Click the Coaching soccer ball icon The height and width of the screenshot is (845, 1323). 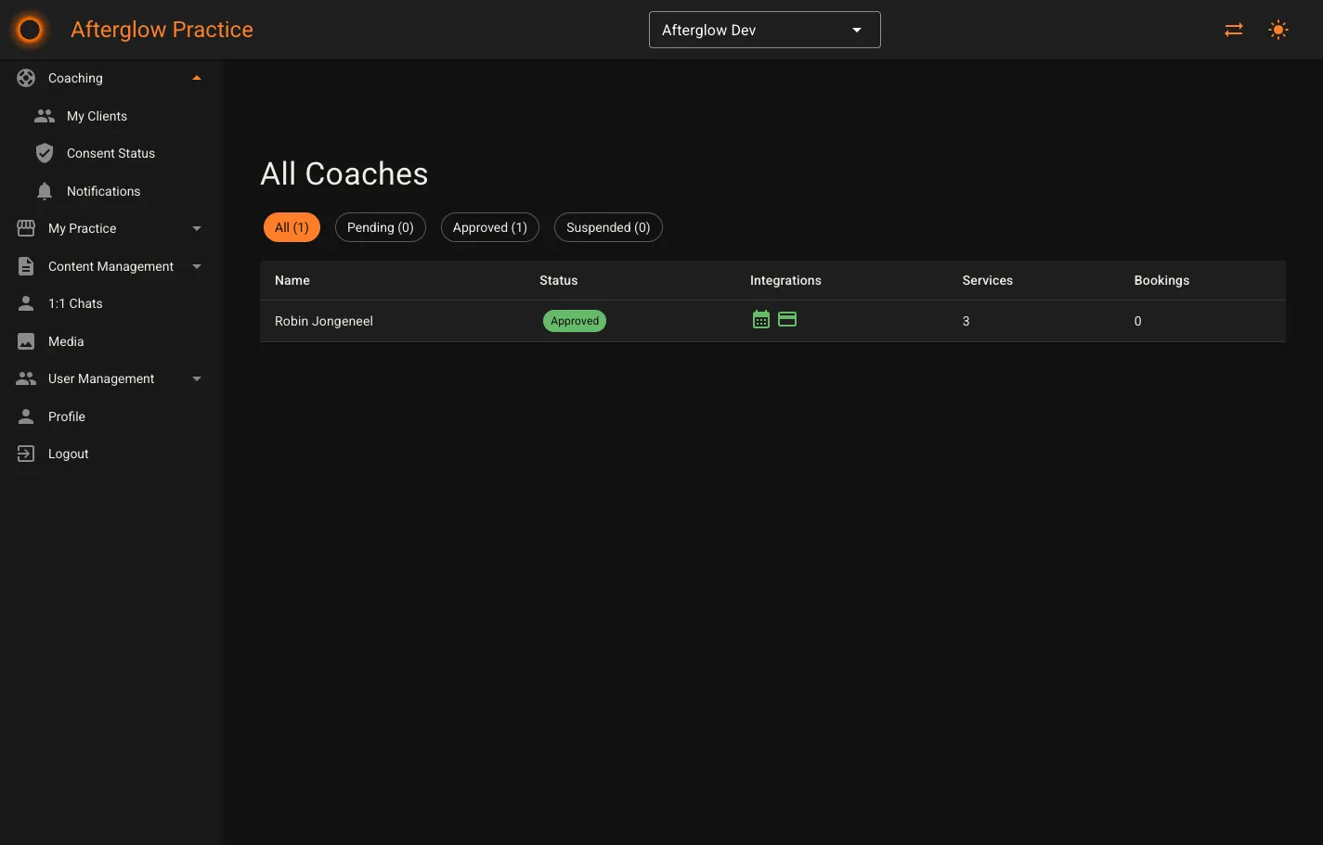(25, 78)
